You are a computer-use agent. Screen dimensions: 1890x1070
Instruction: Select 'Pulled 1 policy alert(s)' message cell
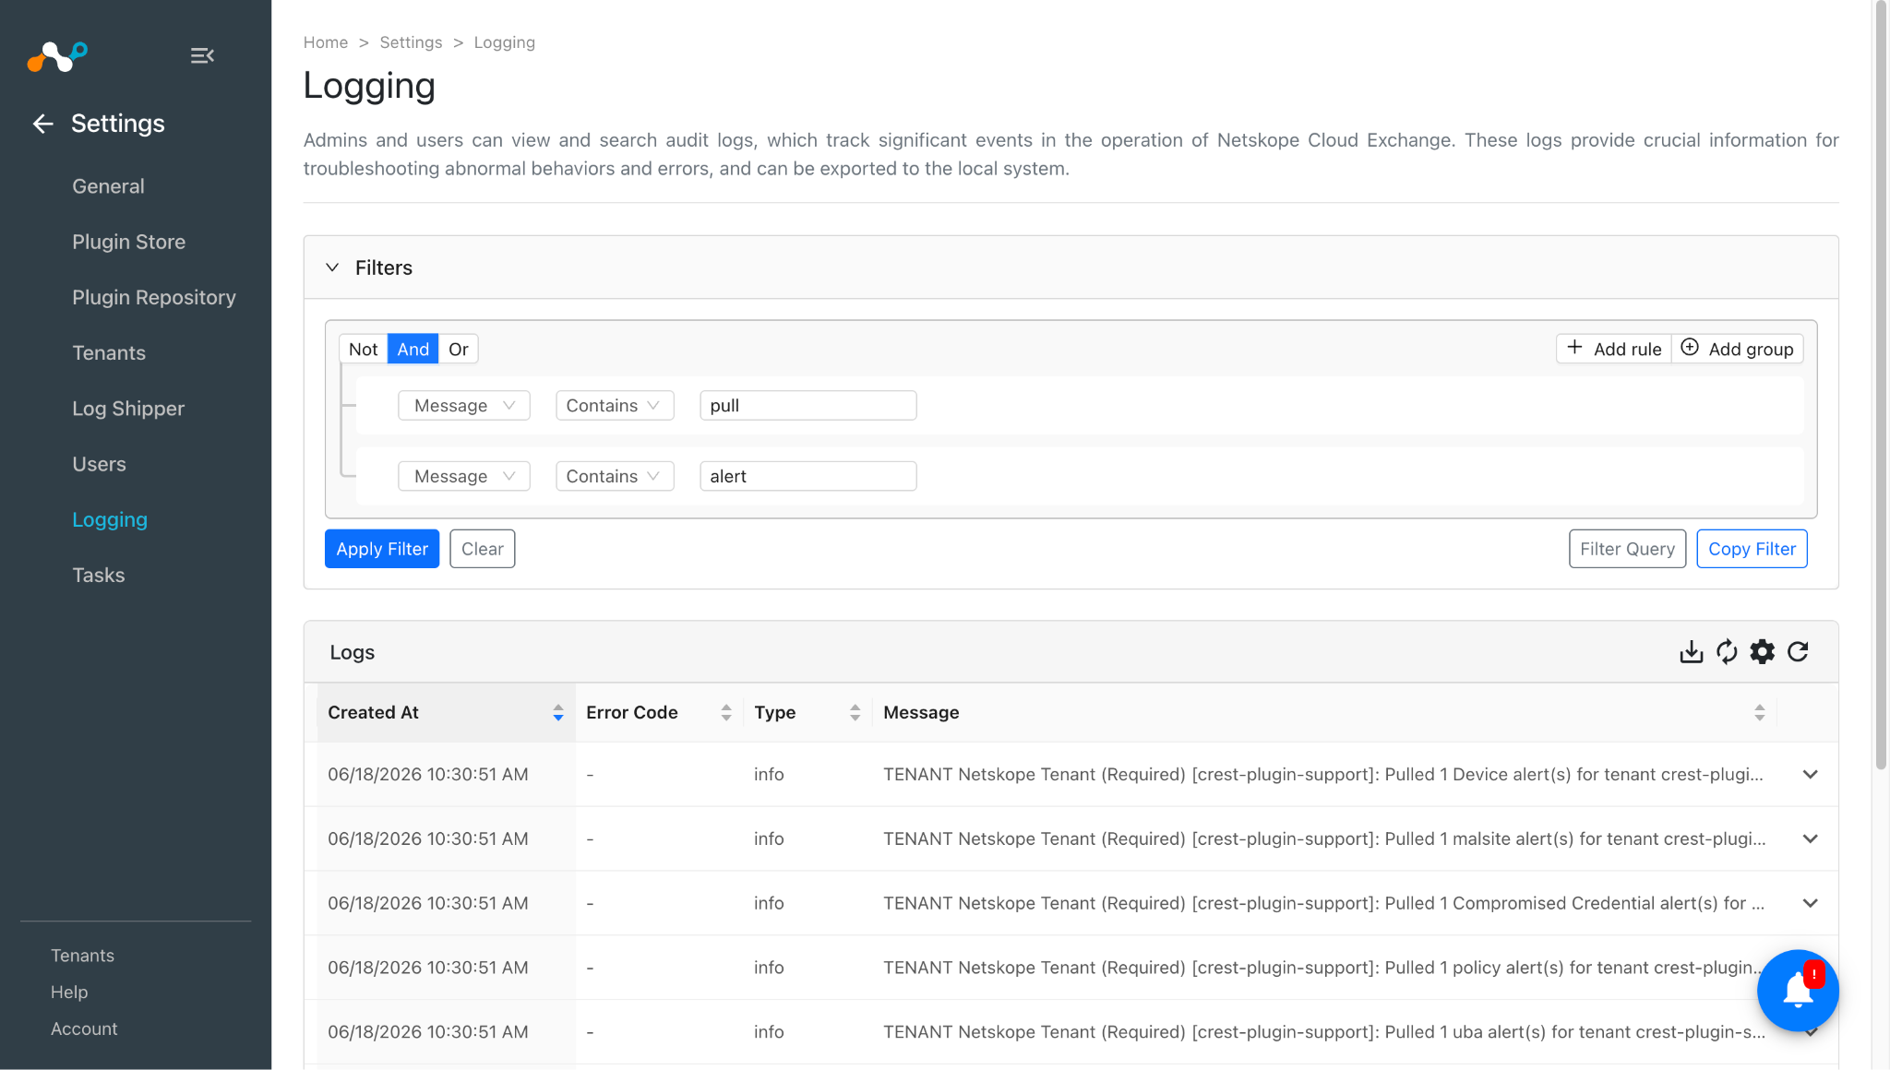click(x=1324, y=968)
